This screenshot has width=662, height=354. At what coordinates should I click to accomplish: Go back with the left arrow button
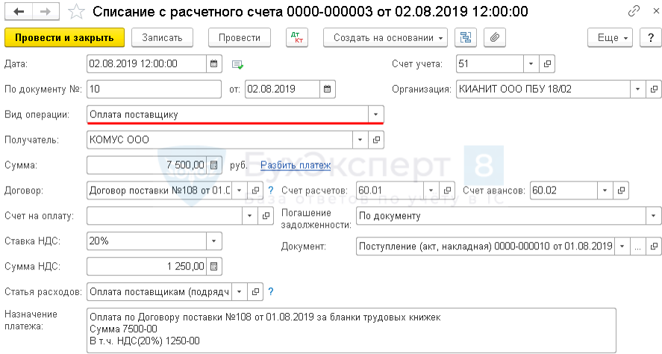19,11
